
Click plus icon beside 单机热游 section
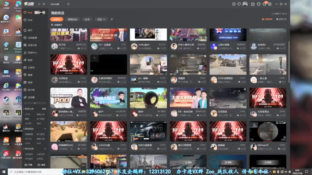point(45,149)
